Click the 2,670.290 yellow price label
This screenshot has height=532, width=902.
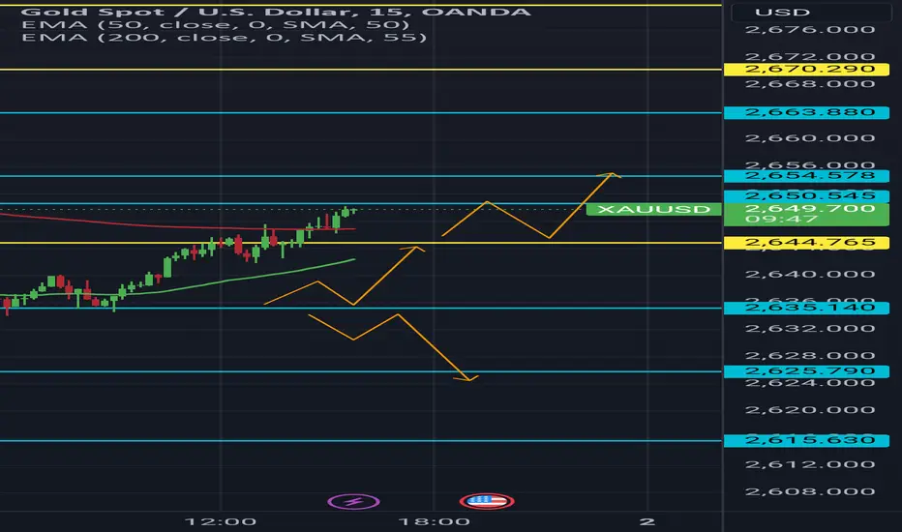tap(806, 70)
